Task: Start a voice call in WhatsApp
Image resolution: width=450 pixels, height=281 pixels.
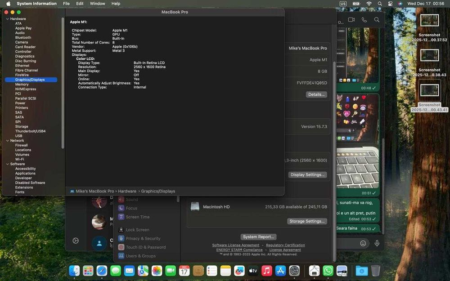Action: 364,19
